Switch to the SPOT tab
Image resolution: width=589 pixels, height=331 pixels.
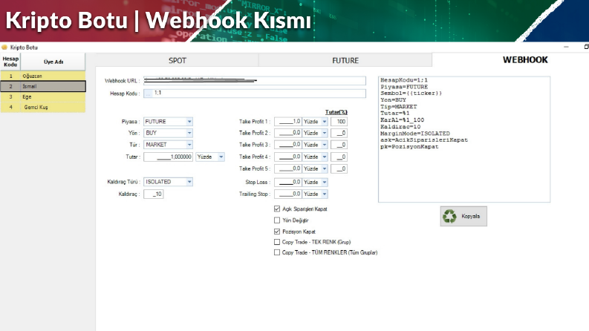177,60
